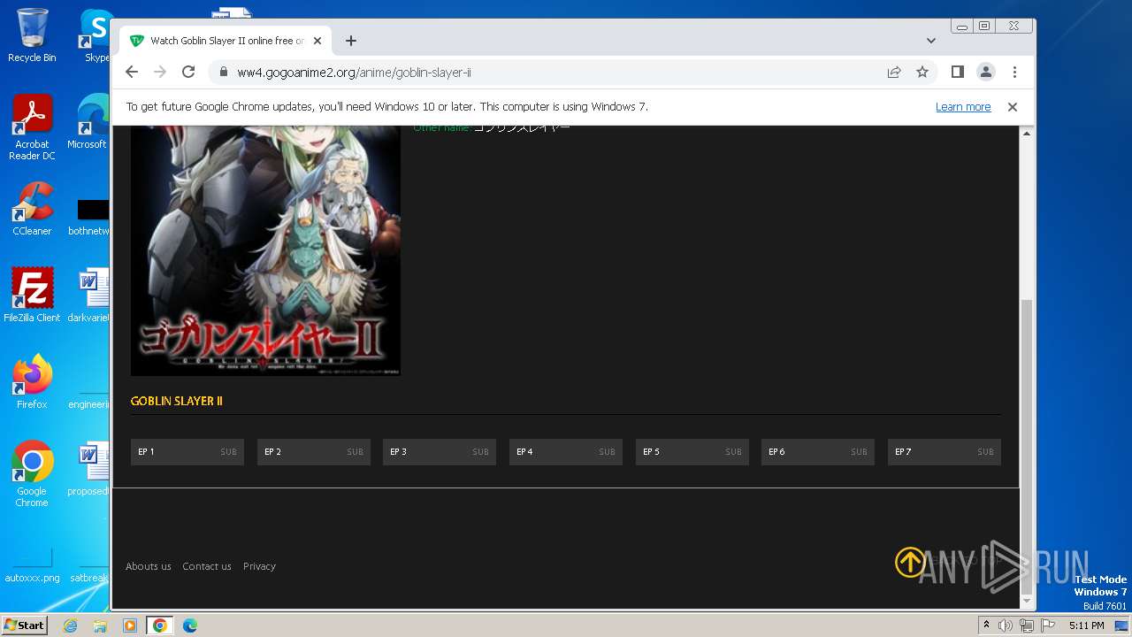Open a new tab with plus button
This screenshot has height=637, width=1132.
tap(351, 41)
